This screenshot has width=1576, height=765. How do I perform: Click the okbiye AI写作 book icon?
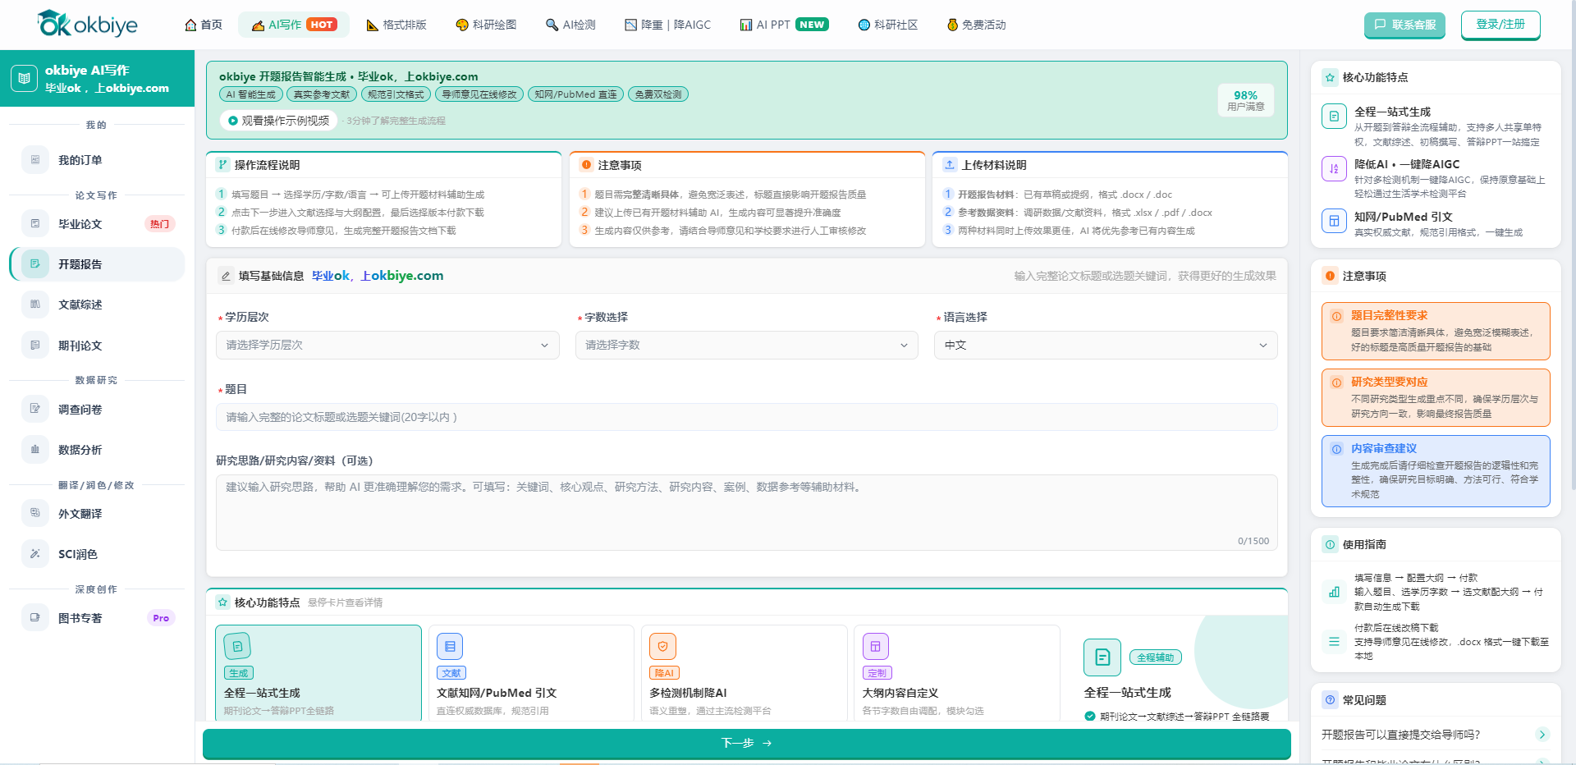pos(24,78)
